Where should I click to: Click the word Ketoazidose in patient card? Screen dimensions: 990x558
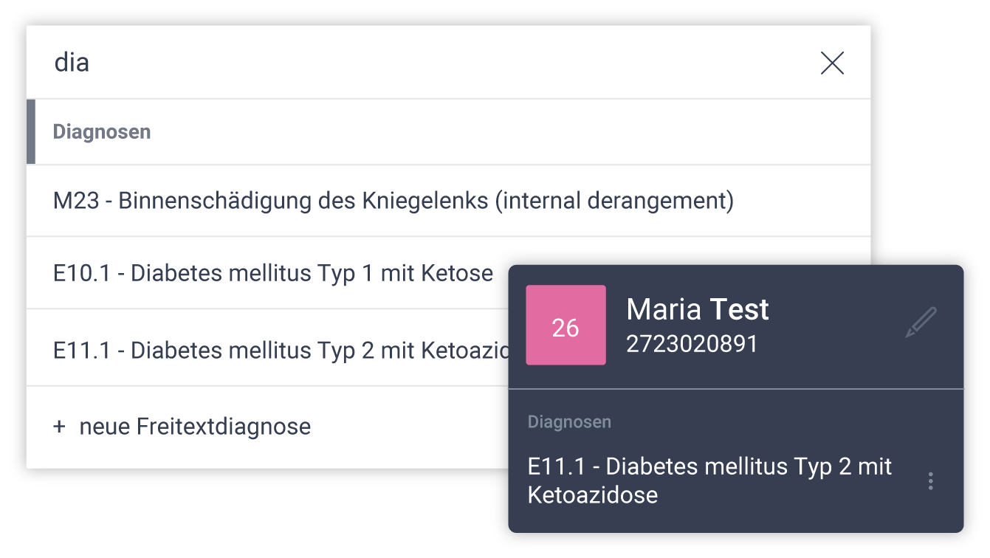pos(592,495)
